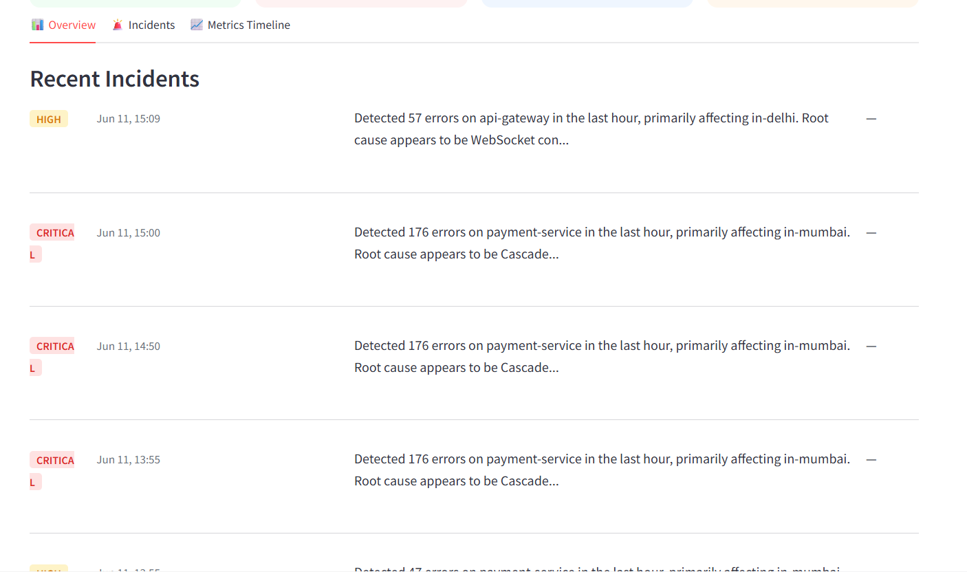The image size is (967, 572).
Task: Click the siren icon beside Incidents
Action: (x=118, y=25)
